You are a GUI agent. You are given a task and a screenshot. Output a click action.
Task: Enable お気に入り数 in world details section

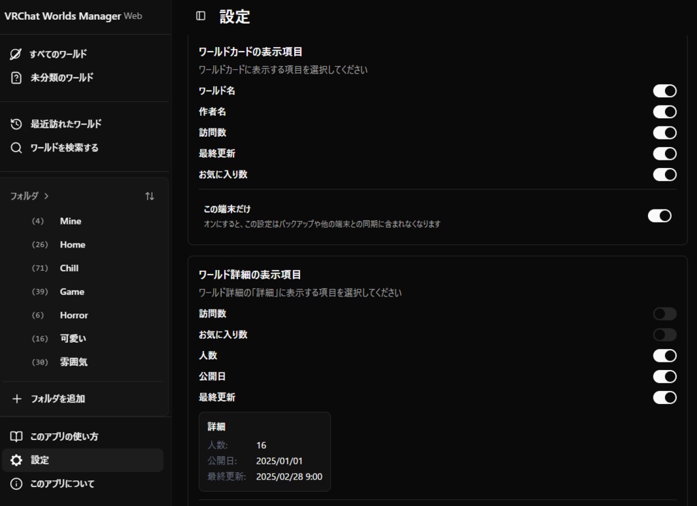pos(664,335)
